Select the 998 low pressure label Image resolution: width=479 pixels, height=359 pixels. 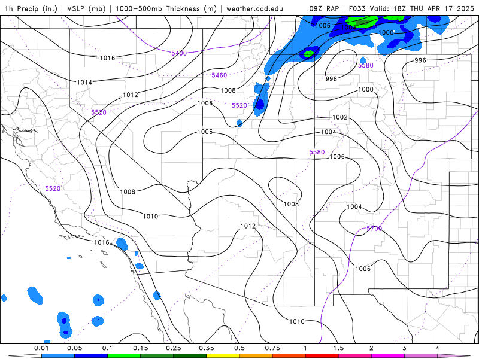pos(331,79)
